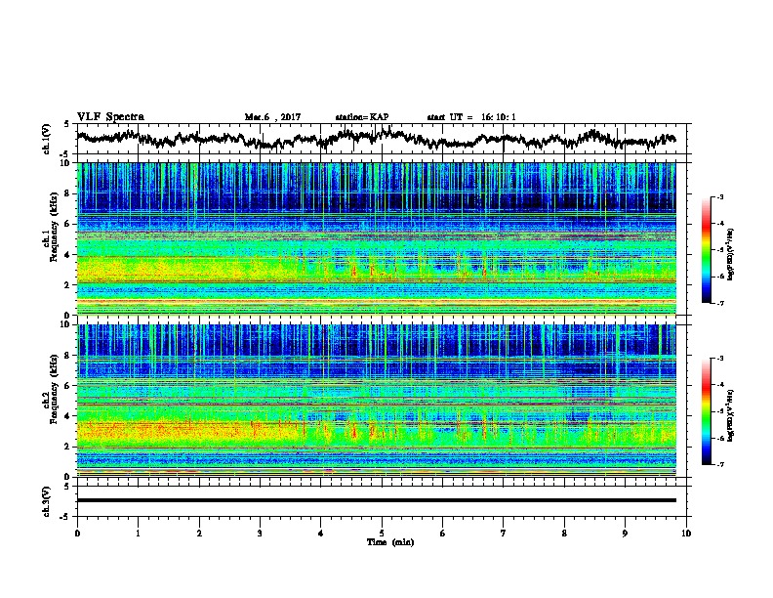Click the log(PSD) label beside ch.2 color bar
The image size is (773, 598).
[731, 415]
